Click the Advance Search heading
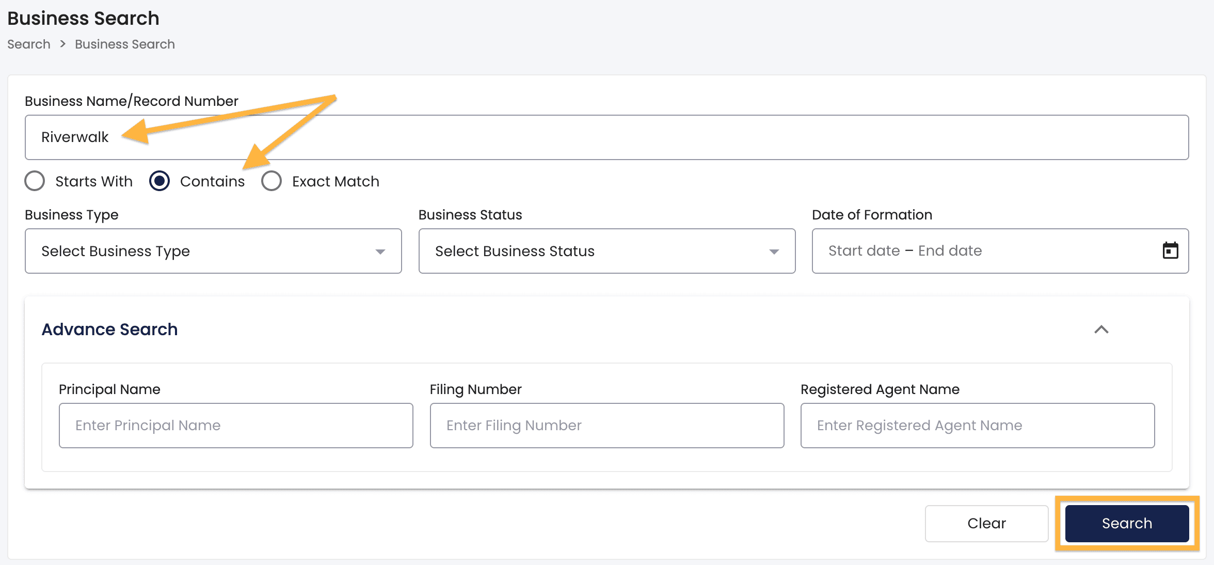 [x=109, y=329]
